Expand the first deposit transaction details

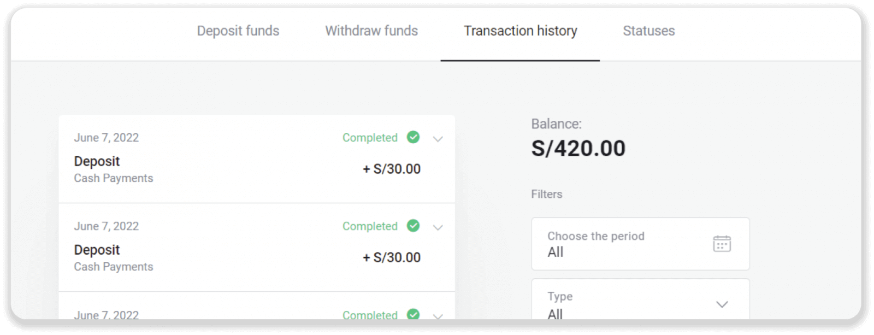pos(438,139)
